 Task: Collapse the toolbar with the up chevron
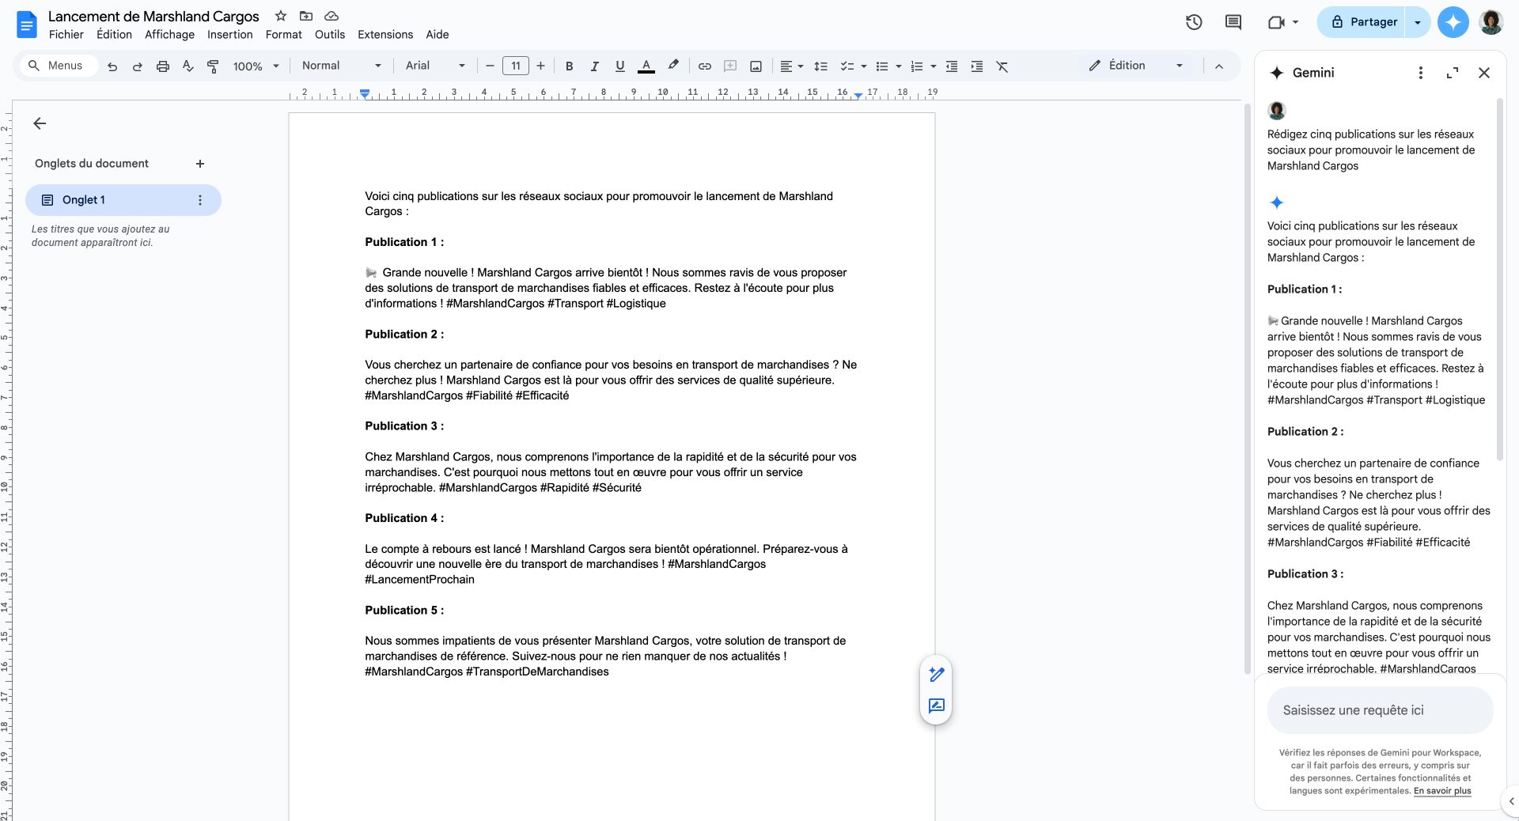(1218, 66)
